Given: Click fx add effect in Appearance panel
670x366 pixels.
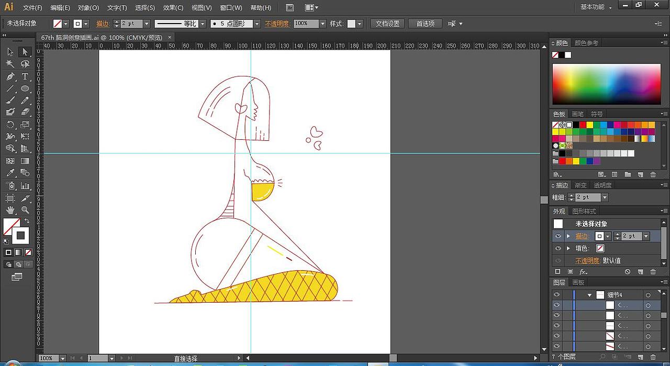Looking at the screenshot, I should (x=583, y=272).
